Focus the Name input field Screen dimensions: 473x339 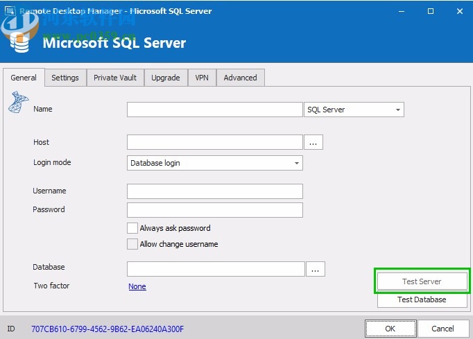(215, 110)
